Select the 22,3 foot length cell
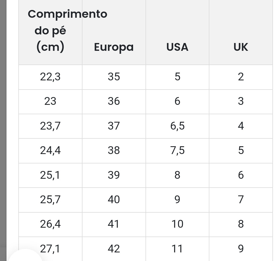Screen dimensions: 277x261 (50, 77)
